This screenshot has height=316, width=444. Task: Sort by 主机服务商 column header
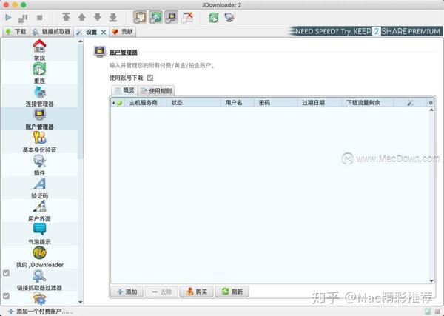(x=146, y=103)
